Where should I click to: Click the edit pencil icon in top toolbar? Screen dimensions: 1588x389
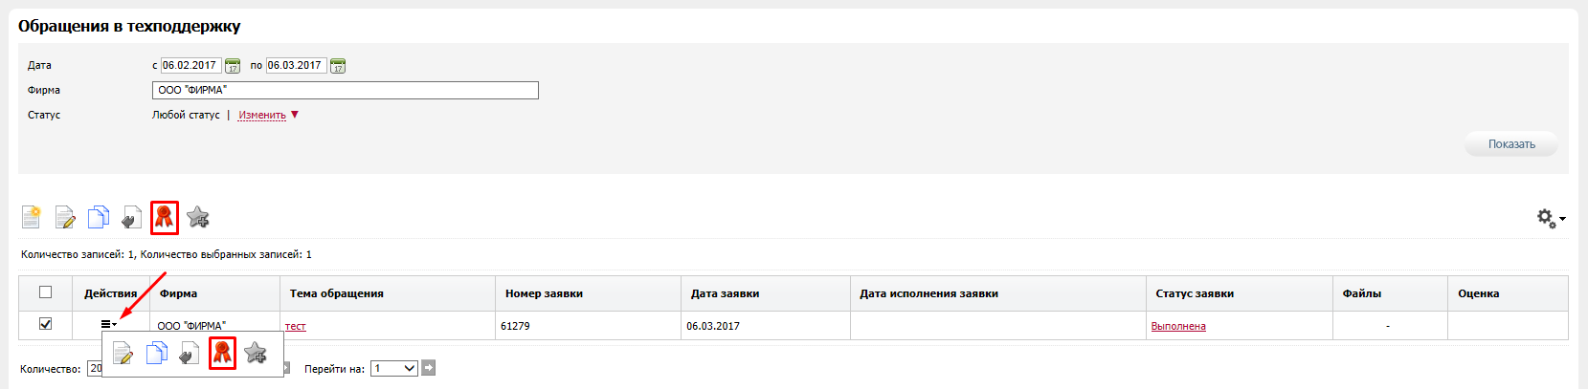point(65,218)
